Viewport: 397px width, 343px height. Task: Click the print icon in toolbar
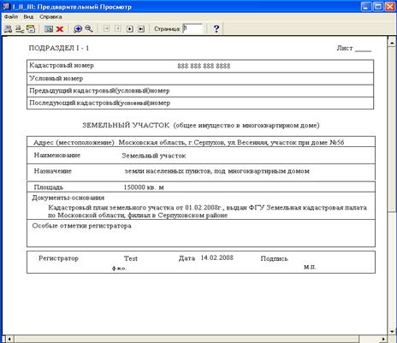8,29
